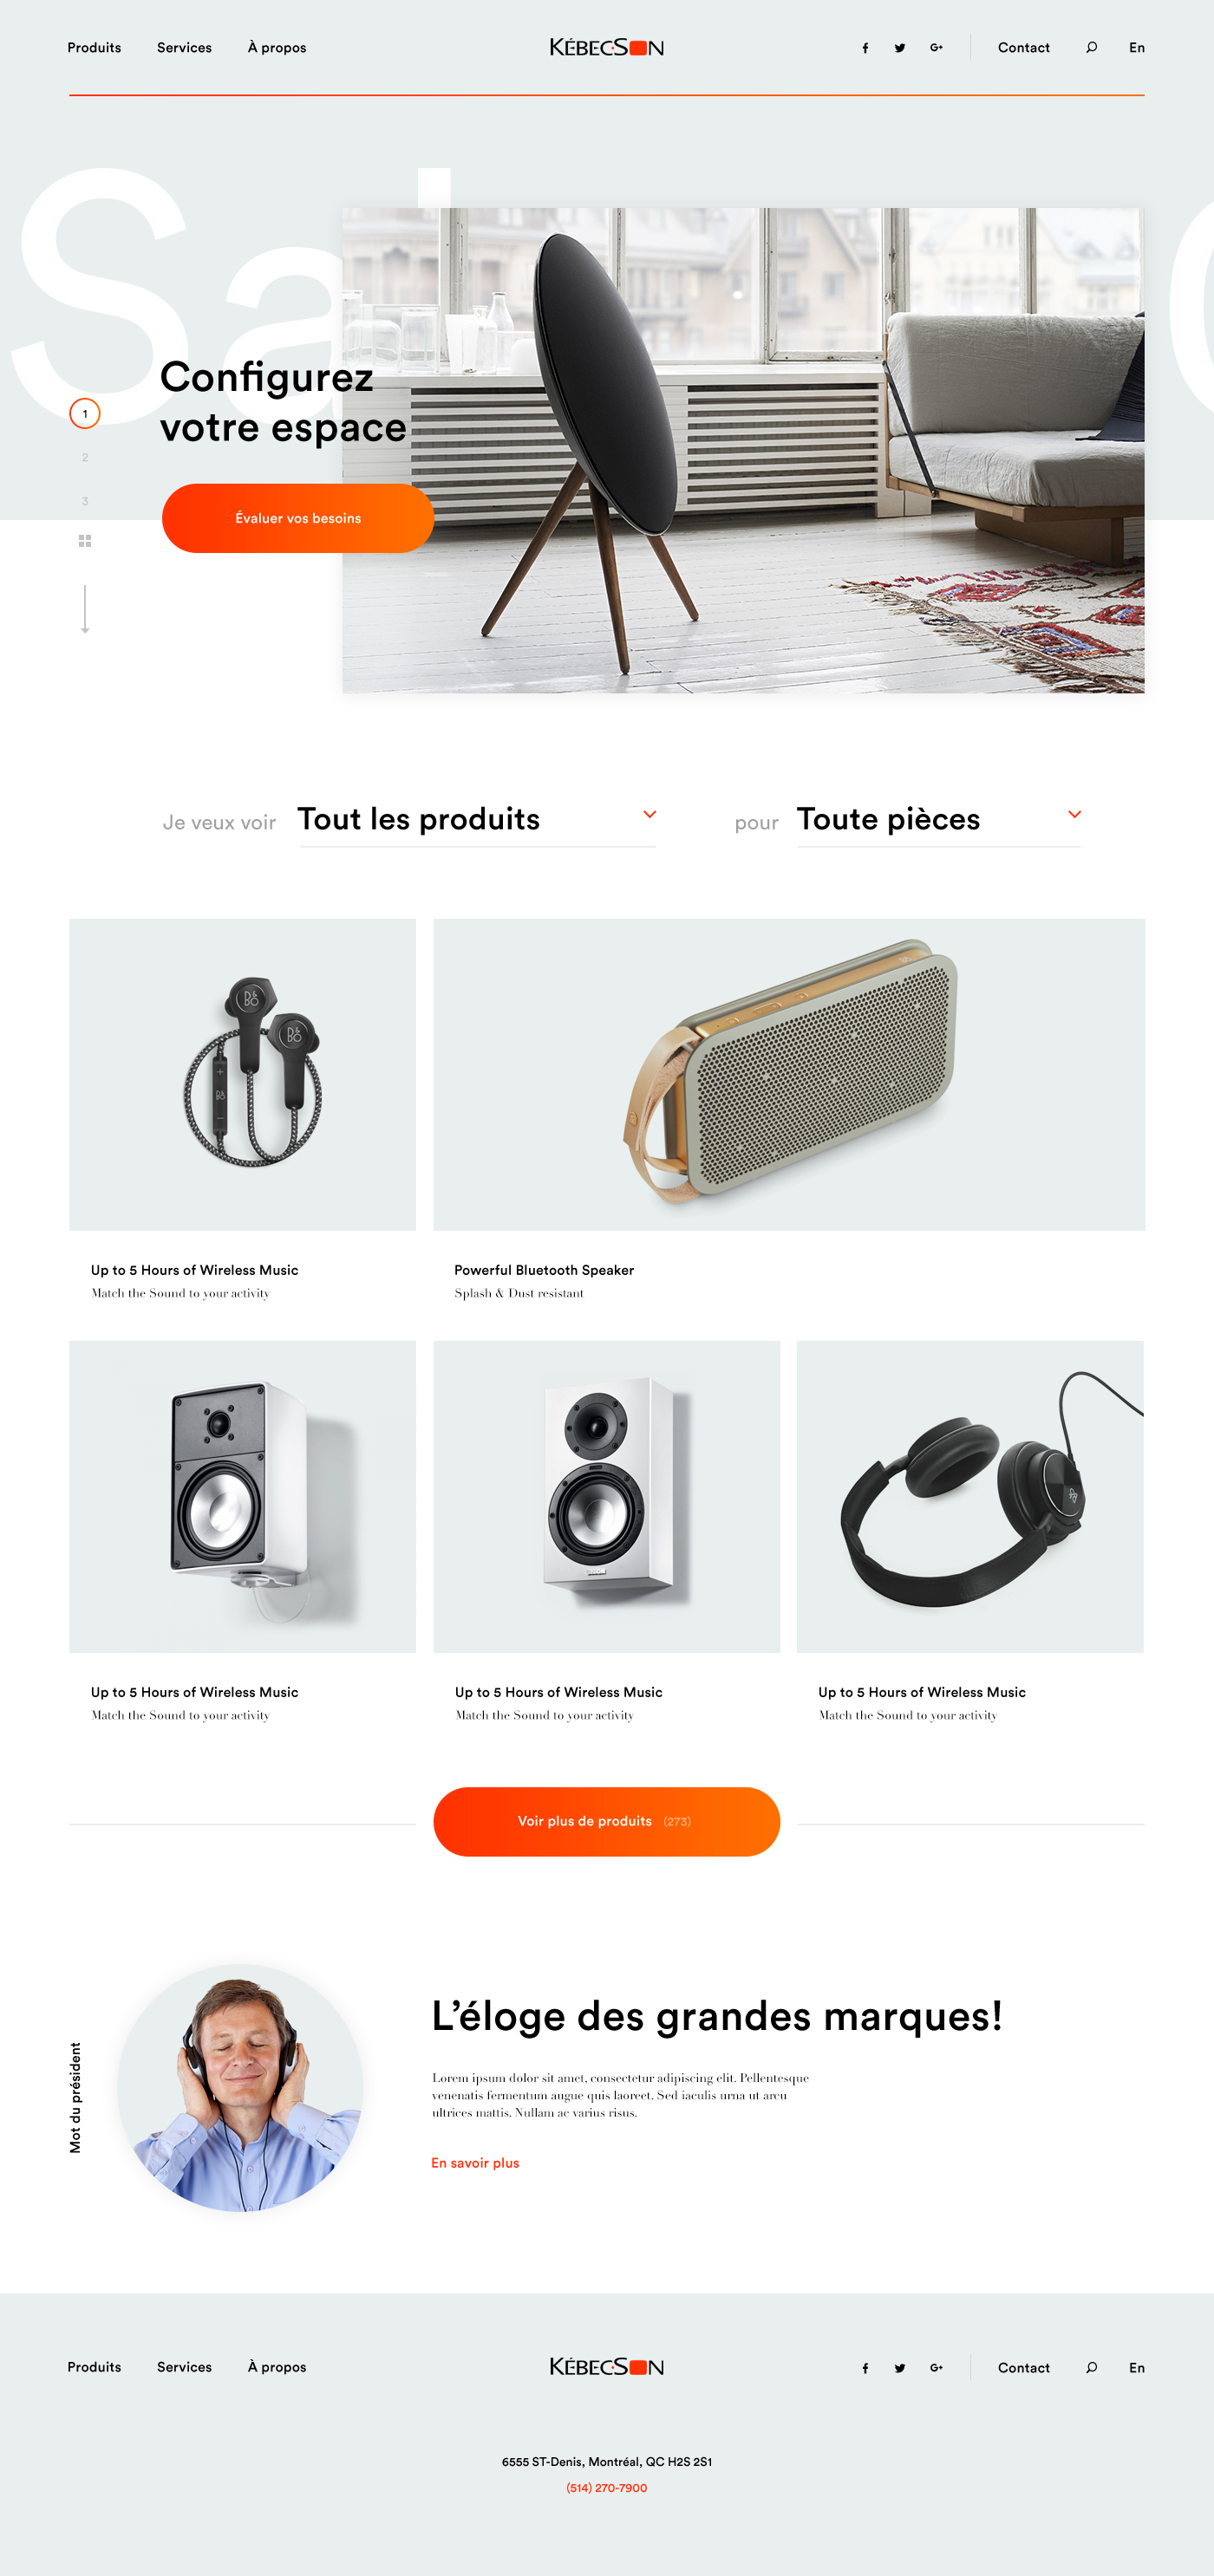The width and height of the screenshot is (1214, 2576).
Task: Follow the 'En savoir plus' link
Action: (475, 2162)
